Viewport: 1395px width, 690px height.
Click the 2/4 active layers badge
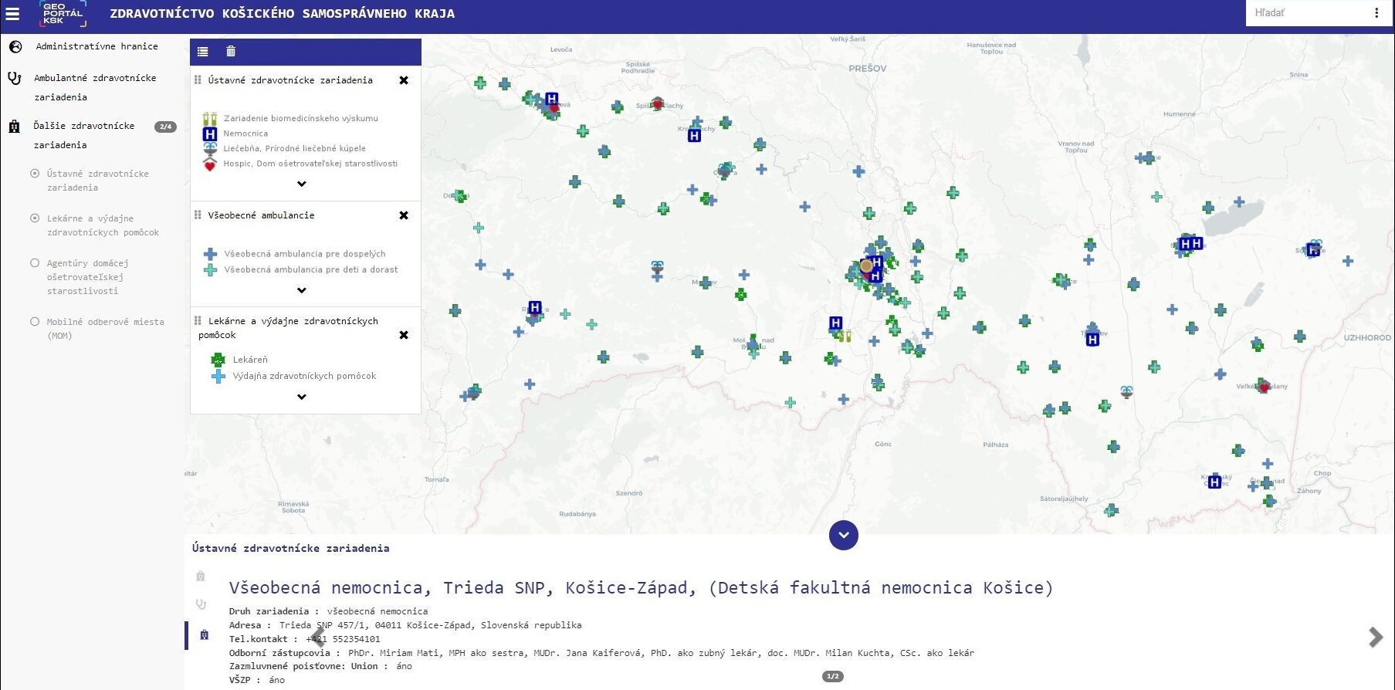(165, 127)
